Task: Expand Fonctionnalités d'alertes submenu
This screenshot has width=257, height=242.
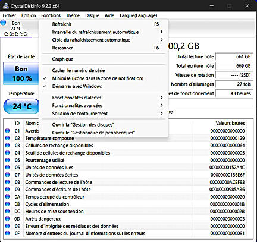Action: click(x=104, y=98)
